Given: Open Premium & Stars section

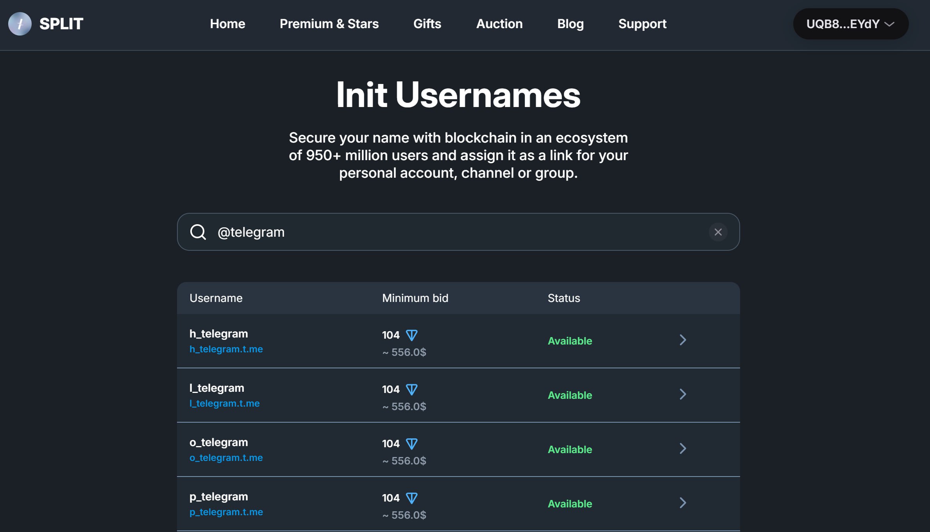Looking at the screenshot, I should tap(329, 24).
